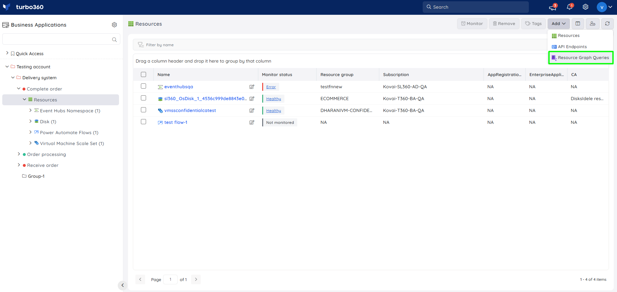Click the sidebar search magnifier icon

point(114,39)
